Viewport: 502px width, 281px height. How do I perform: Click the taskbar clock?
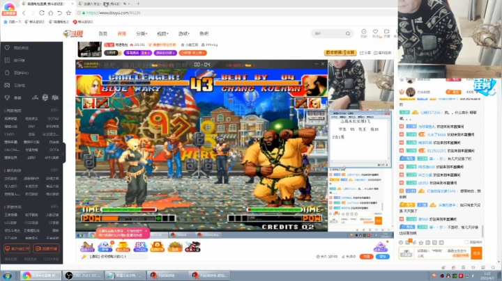487,275
